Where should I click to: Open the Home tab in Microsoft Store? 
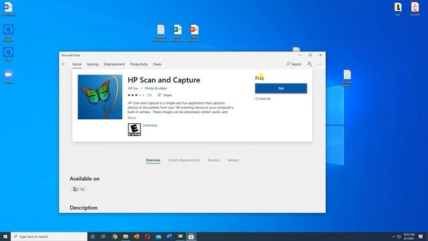pyautogui.click(x=77, y=64)
